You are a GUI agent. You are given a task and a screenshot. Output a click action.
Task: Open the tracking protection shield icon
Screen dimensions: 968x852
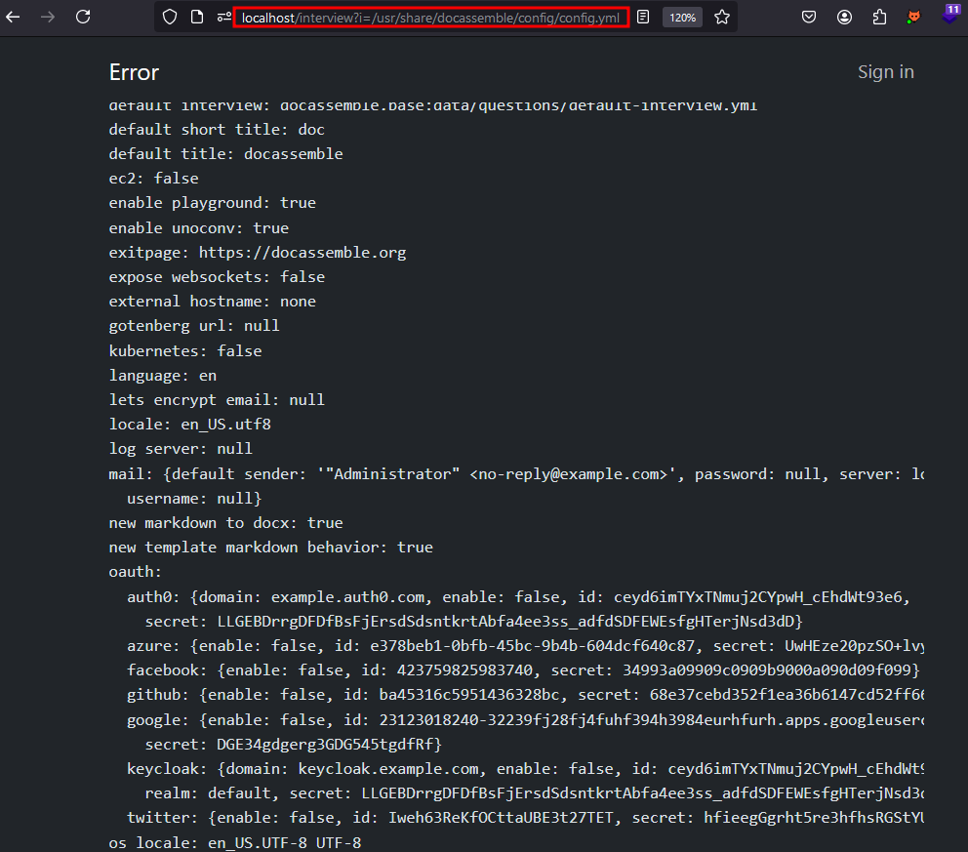click(x=170, y=18)
